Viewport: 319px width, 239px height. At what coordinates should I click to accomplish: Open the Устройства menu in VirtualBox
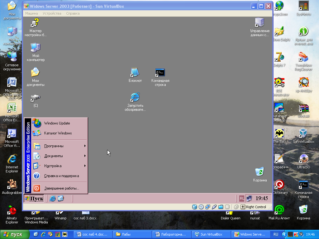pyautogui.click(x=52, y=13)
